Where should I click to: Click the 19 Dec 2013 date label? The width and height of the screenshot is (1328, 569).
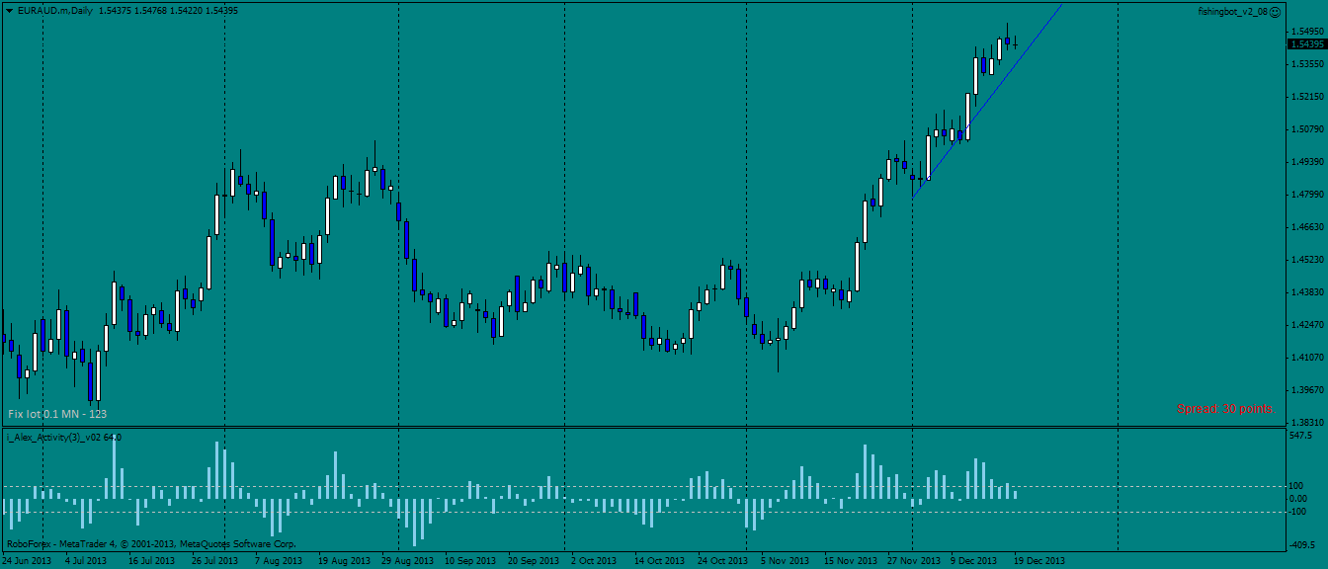(1040, 561)
